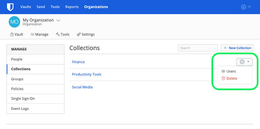The width and height of the screenshot is (260, 129).
Task: Open the Reports page
Action: coord(72,7)
